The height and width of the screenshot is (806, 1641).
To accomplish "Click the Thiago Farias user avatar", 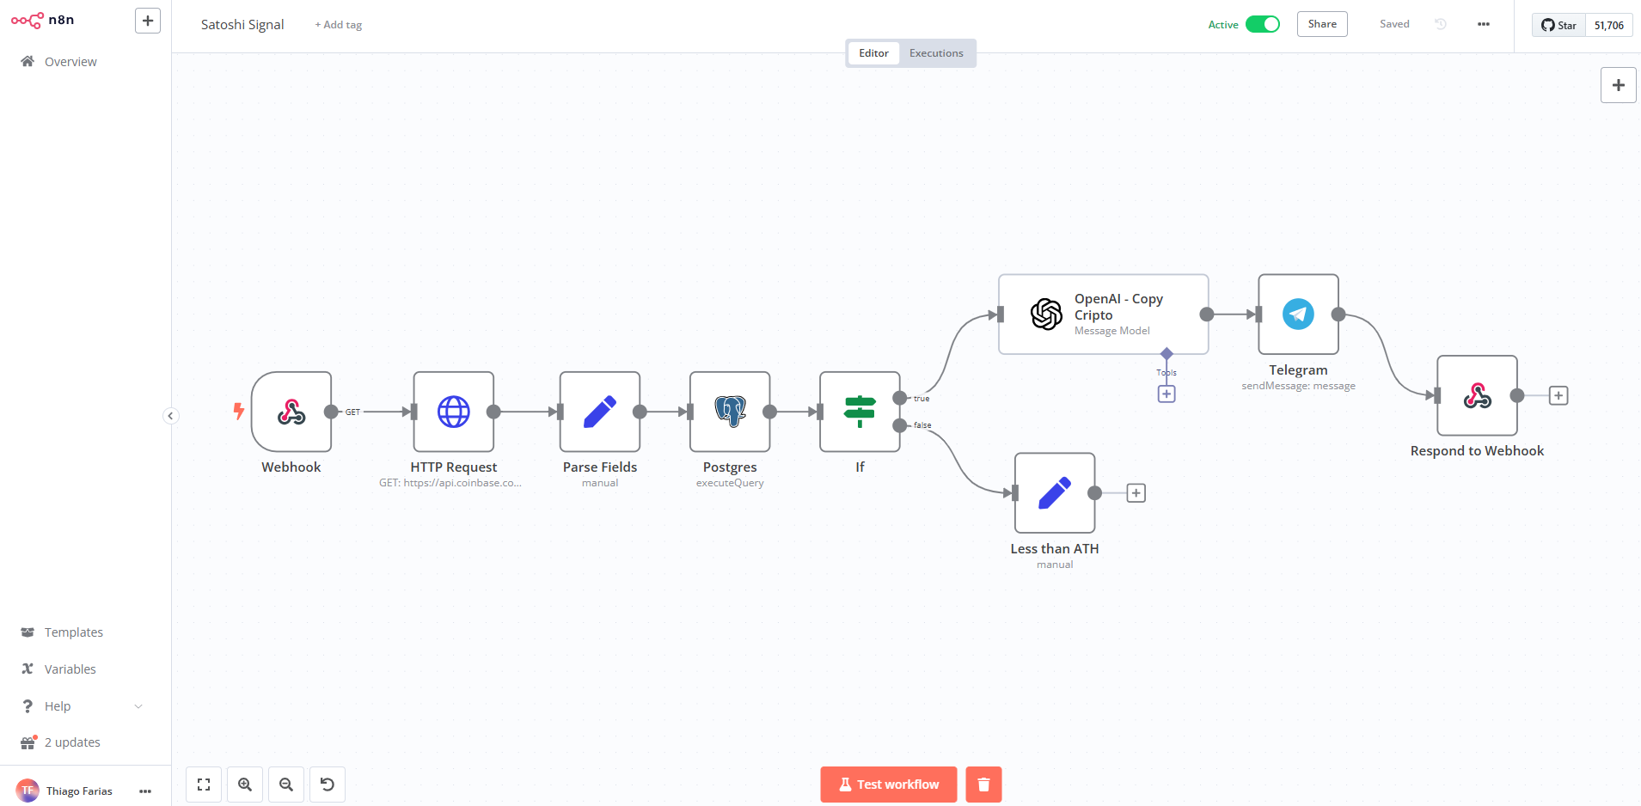I will pos(28,791).
